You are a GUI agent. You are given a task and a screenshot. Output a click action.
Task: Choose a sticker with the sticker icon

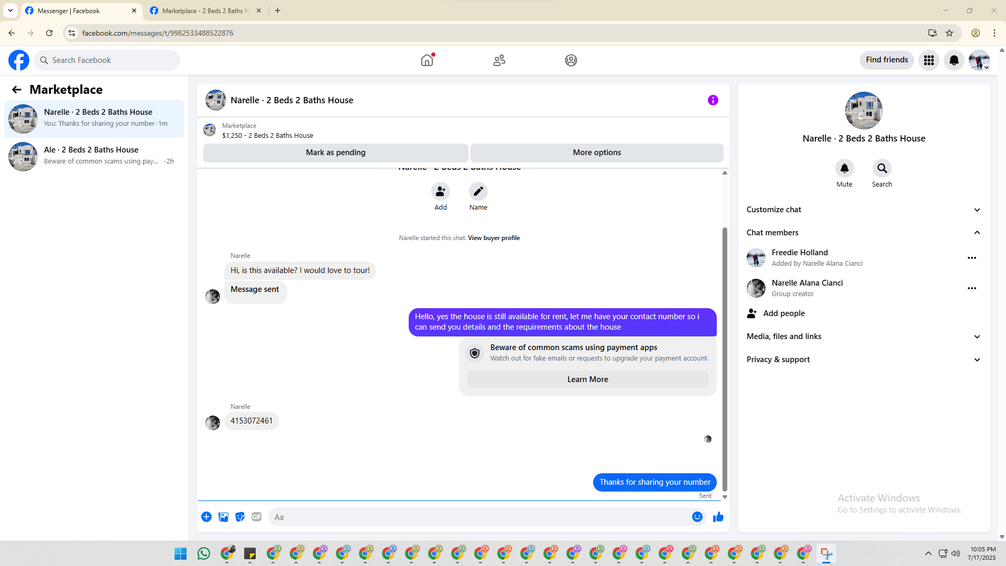click(240, 517)
